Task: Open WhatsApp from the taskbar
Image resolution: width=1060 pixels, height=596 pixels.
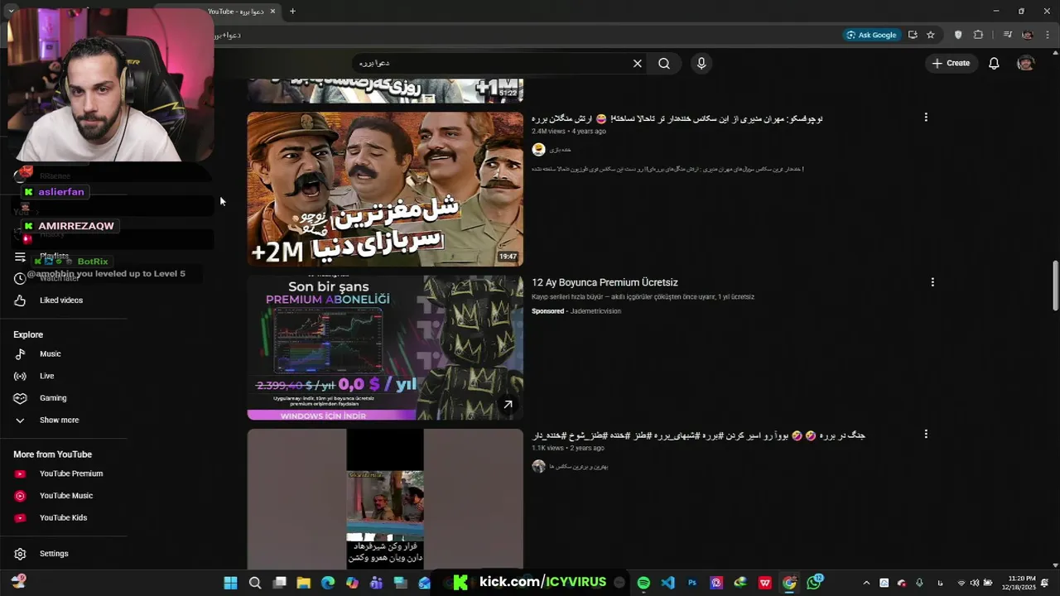Action: click(x=814, y=583)
